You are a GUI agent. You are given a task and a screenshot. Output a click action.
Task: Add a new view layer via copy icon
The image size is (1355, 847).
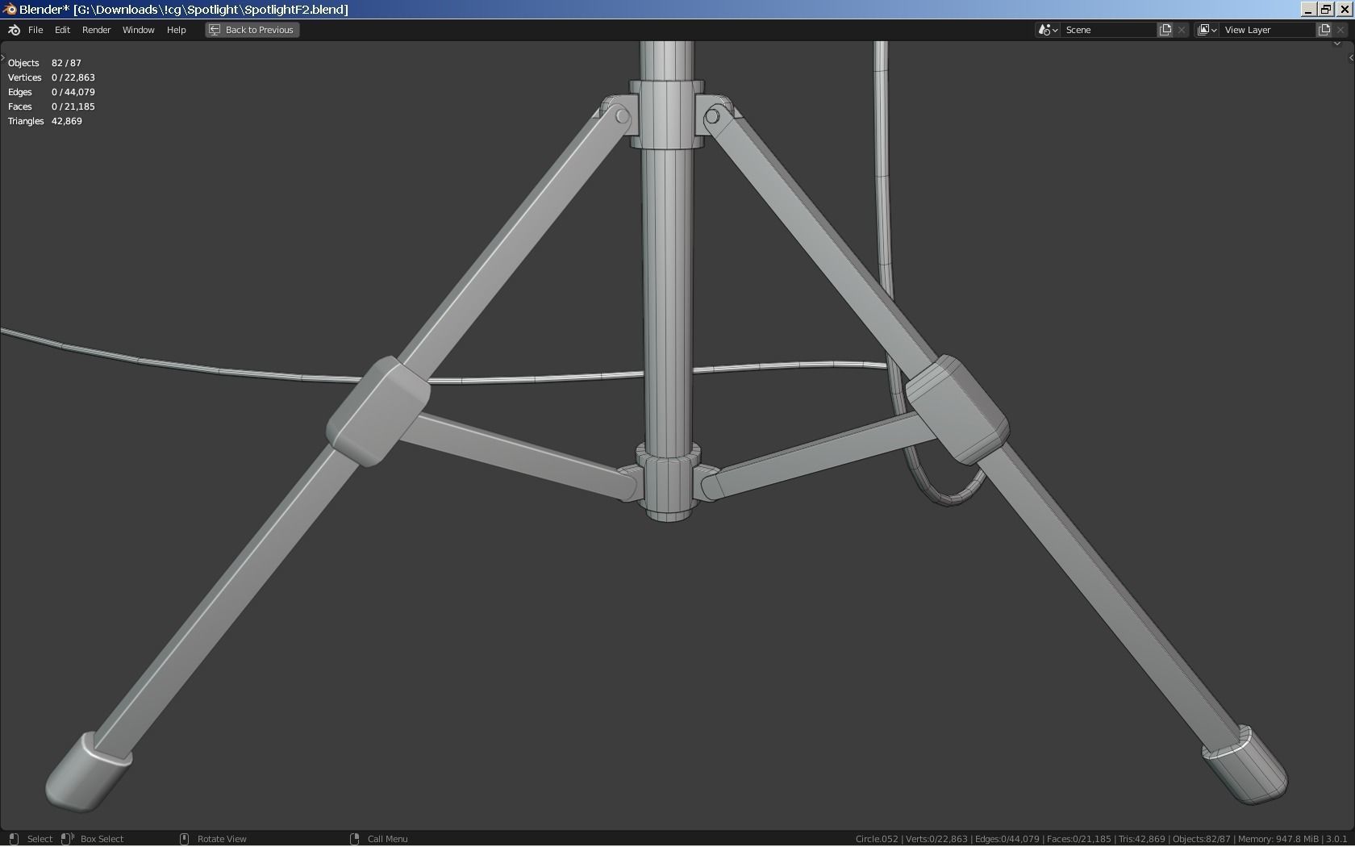1324,30
